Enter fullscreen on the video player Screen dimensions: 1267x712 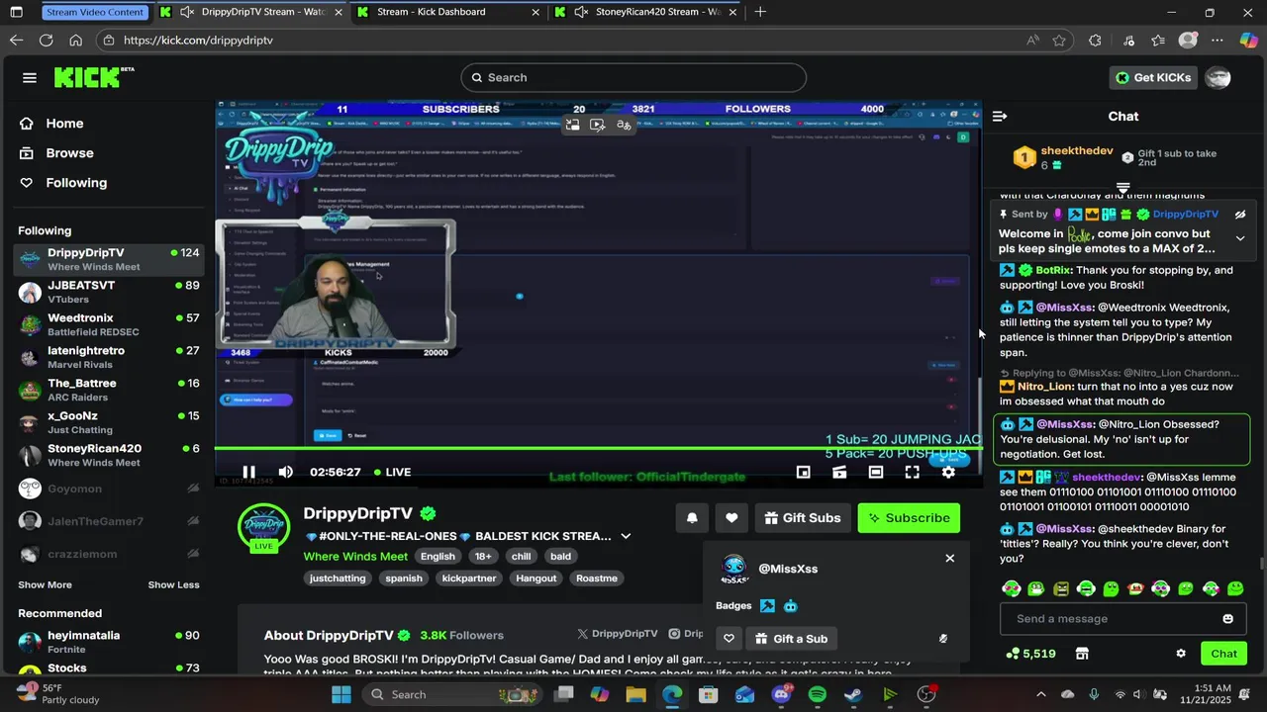[x=912, y=472]
